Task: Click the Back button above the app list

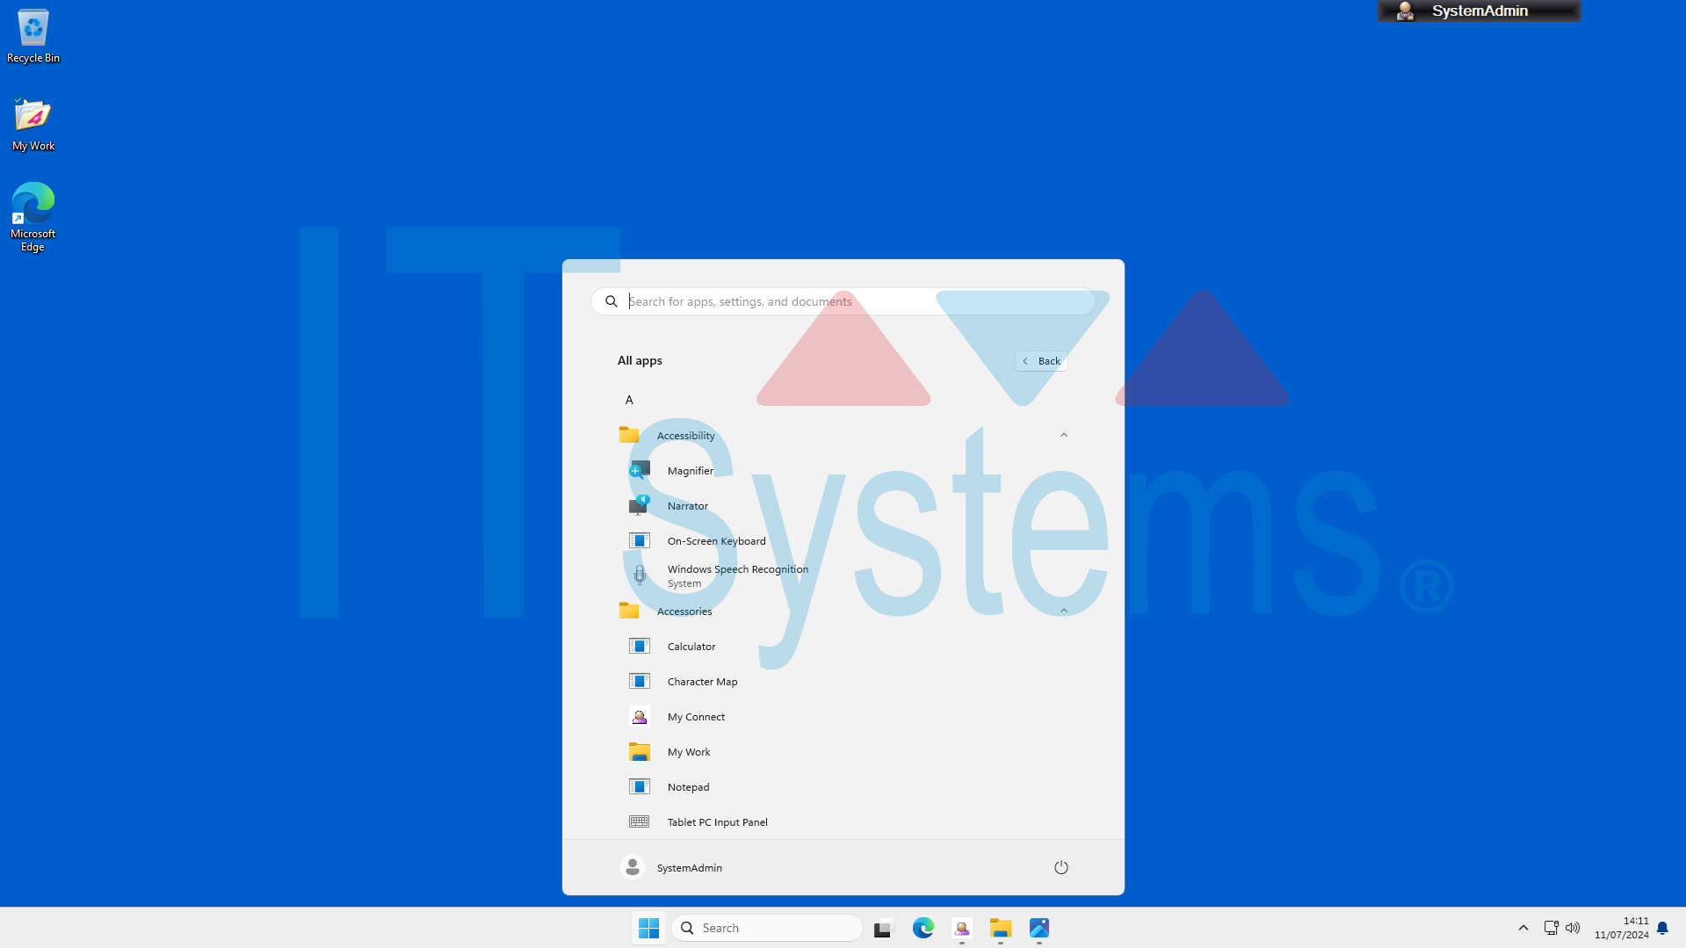Action: (x=1041, y=360)
